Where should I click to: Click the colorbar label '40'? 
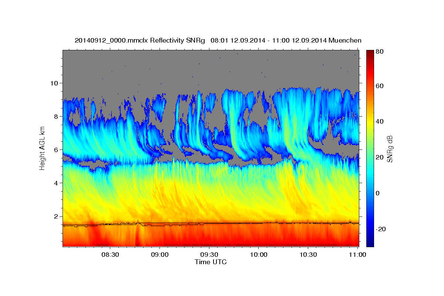(379, 121)
